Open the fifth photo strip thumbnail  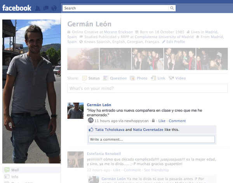click(x=212, y=59)
